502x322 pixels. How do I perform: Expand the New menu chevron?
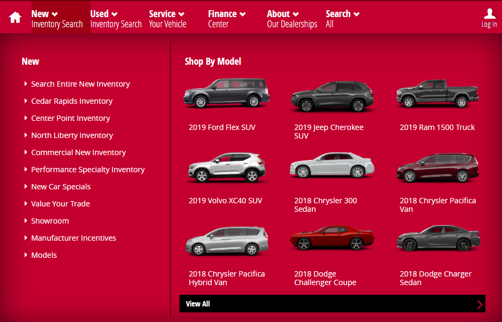[x=53, y=13]
